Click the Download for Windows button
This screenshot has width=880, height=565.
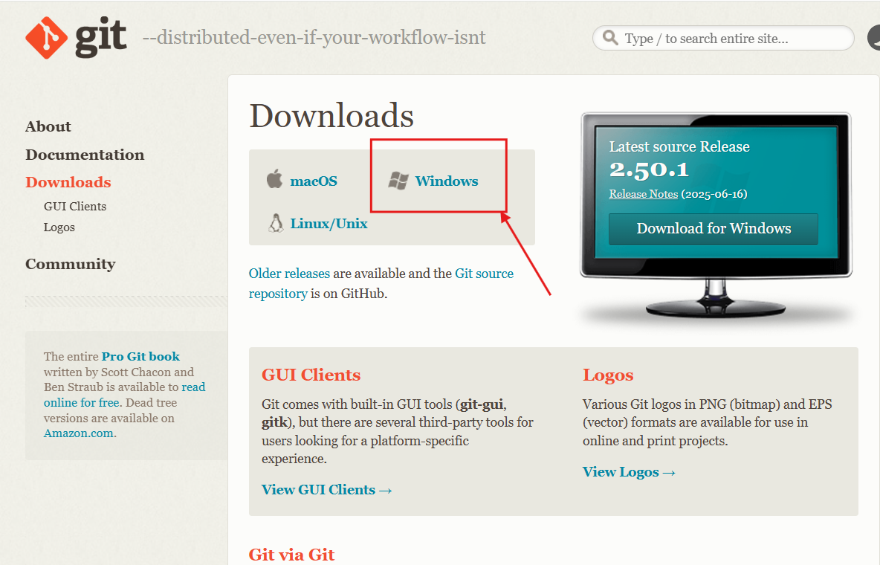[x=714, y=228]
